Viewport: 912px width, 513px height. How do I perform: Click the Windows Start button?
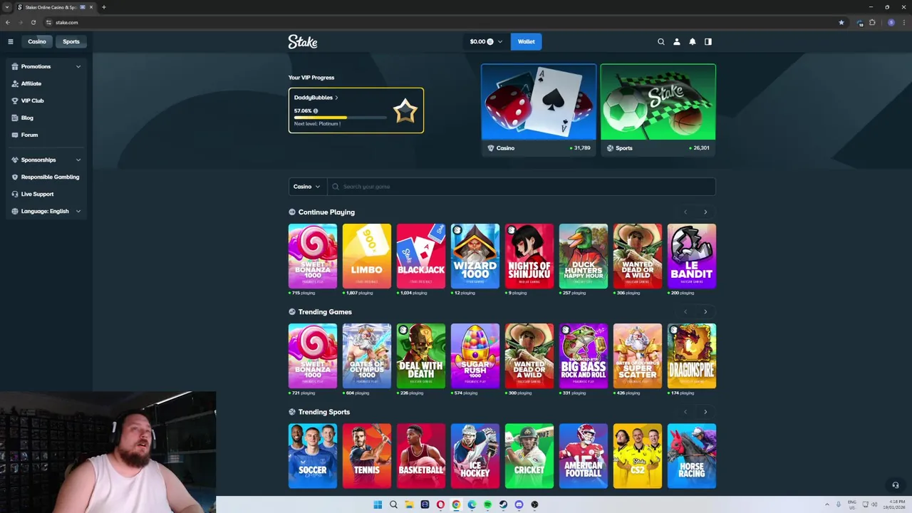pyautogui.click(x=378, y=504)
